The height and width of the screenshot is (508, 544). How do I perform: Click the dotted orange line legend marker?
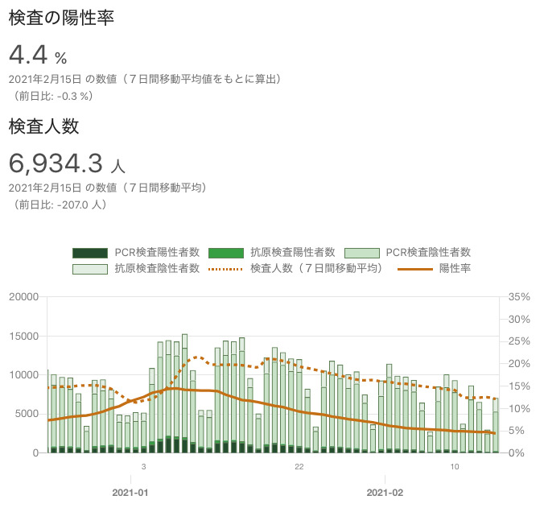pos(225,268)
